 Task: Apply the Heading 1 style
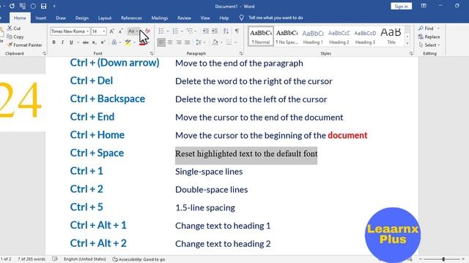point(313,37)
